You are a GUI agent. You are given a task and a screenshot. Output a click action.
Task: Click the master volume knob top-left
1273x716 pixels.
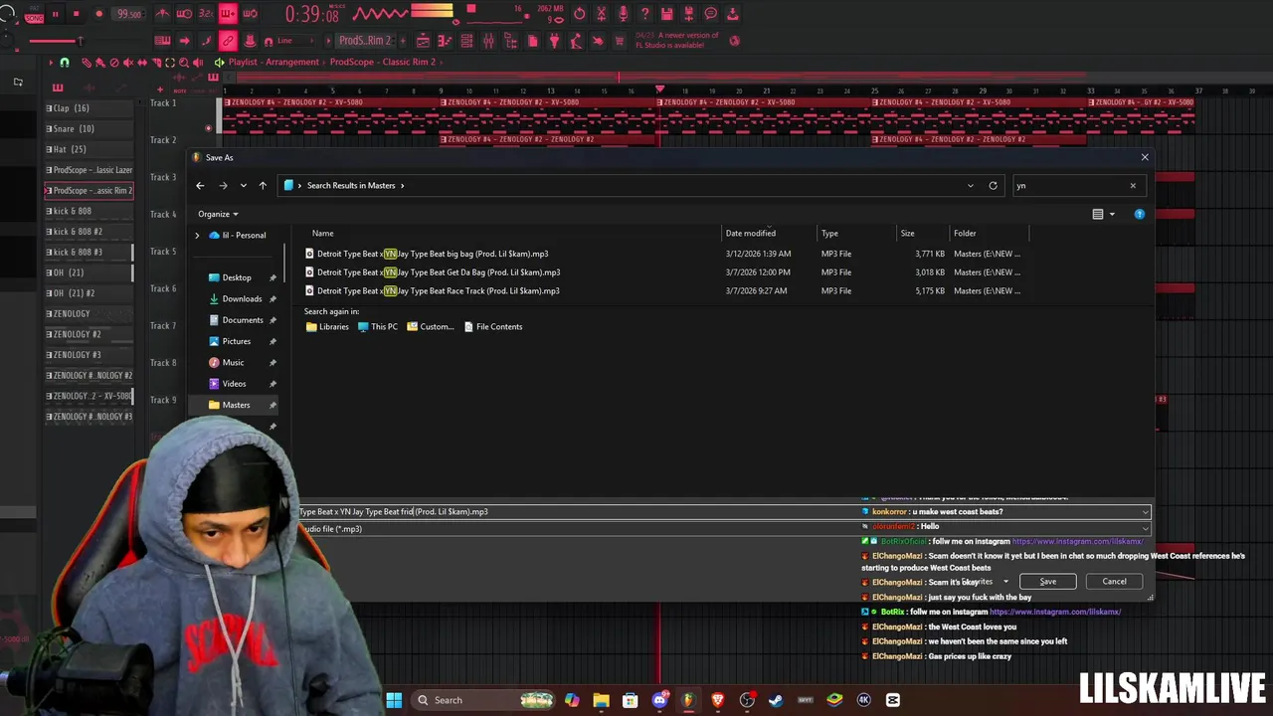click(x=9, y=15)
